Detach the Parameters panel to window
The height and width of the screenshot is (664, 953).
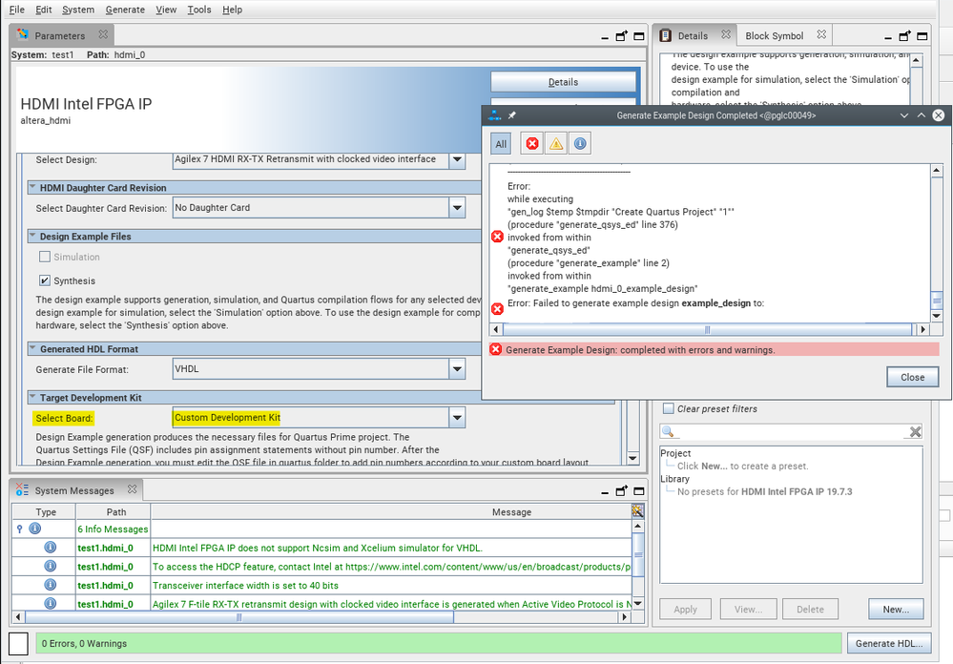[x=621, y=36]
